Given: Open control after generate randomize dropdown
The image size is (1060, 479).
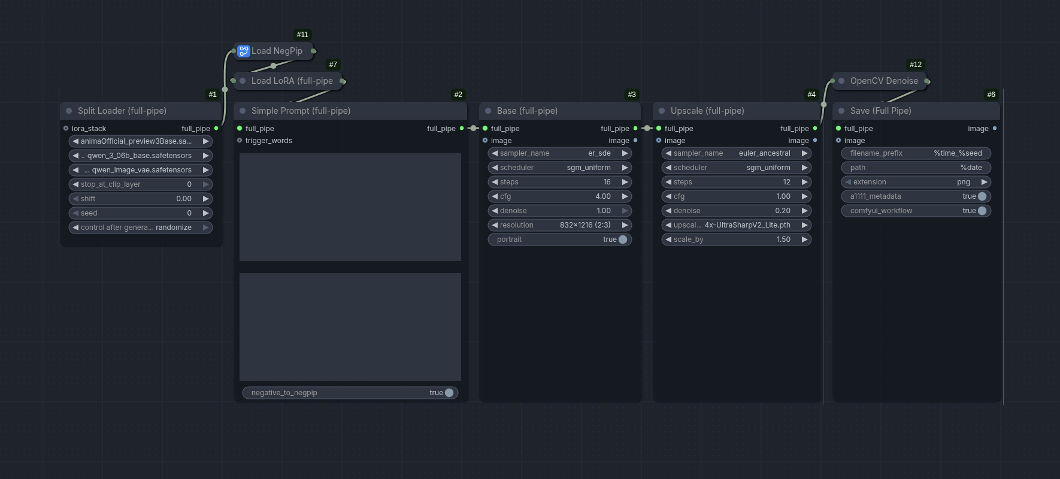Looking at the screenshot, I should tap(141, 228).
